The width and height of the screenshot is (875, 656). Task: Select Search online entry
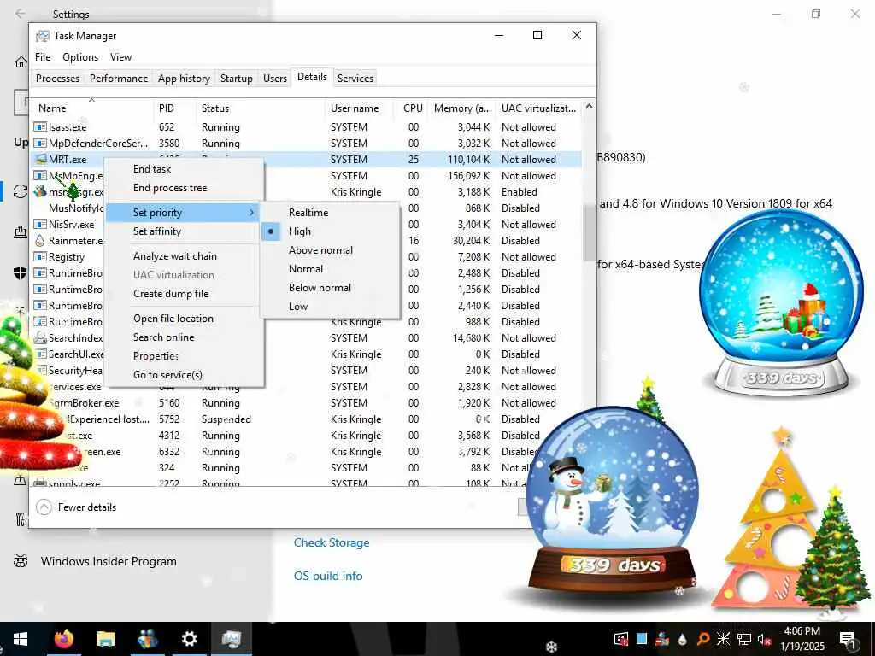pyautogui.click(x=185, y=337)
